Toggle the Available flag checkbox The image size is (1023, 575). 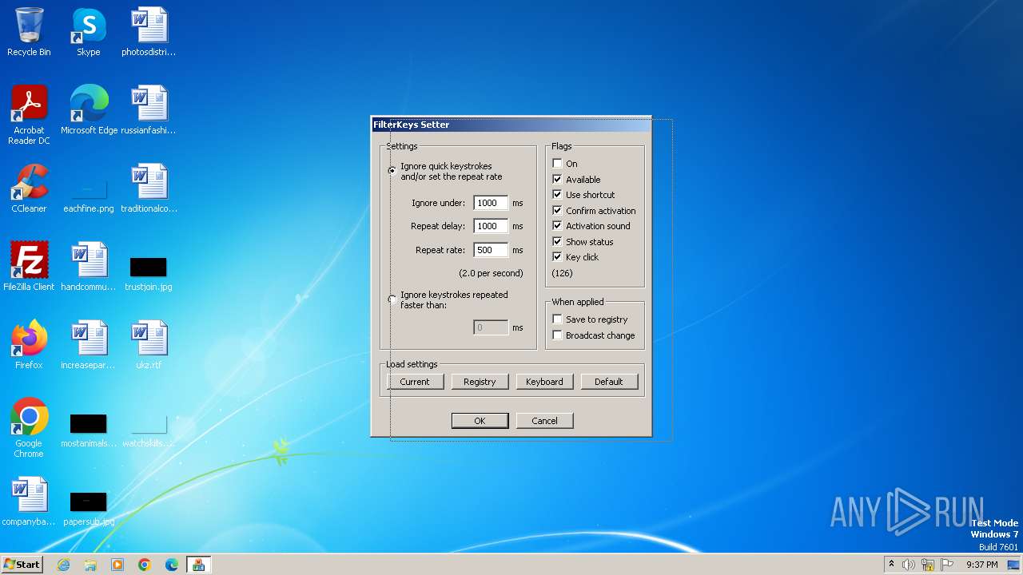tap(558, 179)
